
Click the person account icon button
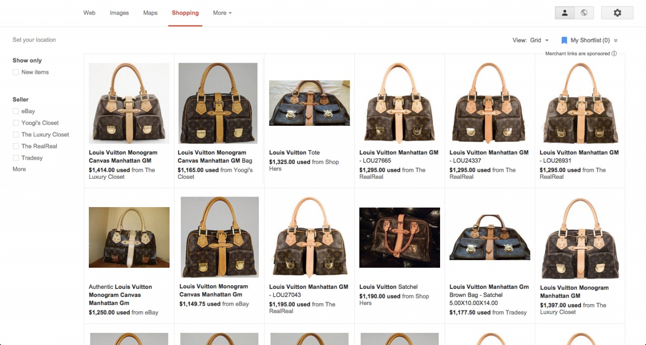[x=565, y=13]
